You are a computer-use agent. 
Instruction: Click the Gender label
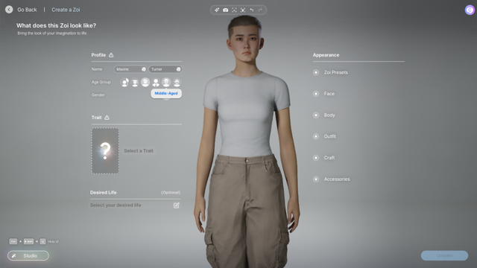(98, 95)
